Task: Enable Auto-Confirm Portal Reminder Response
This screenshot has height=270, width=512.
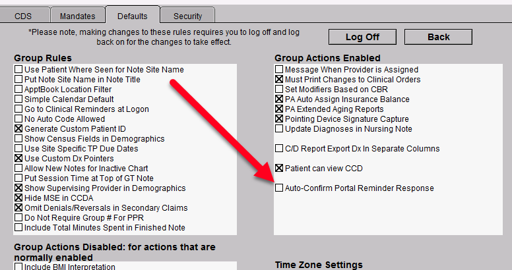Action: pos(280,188)
